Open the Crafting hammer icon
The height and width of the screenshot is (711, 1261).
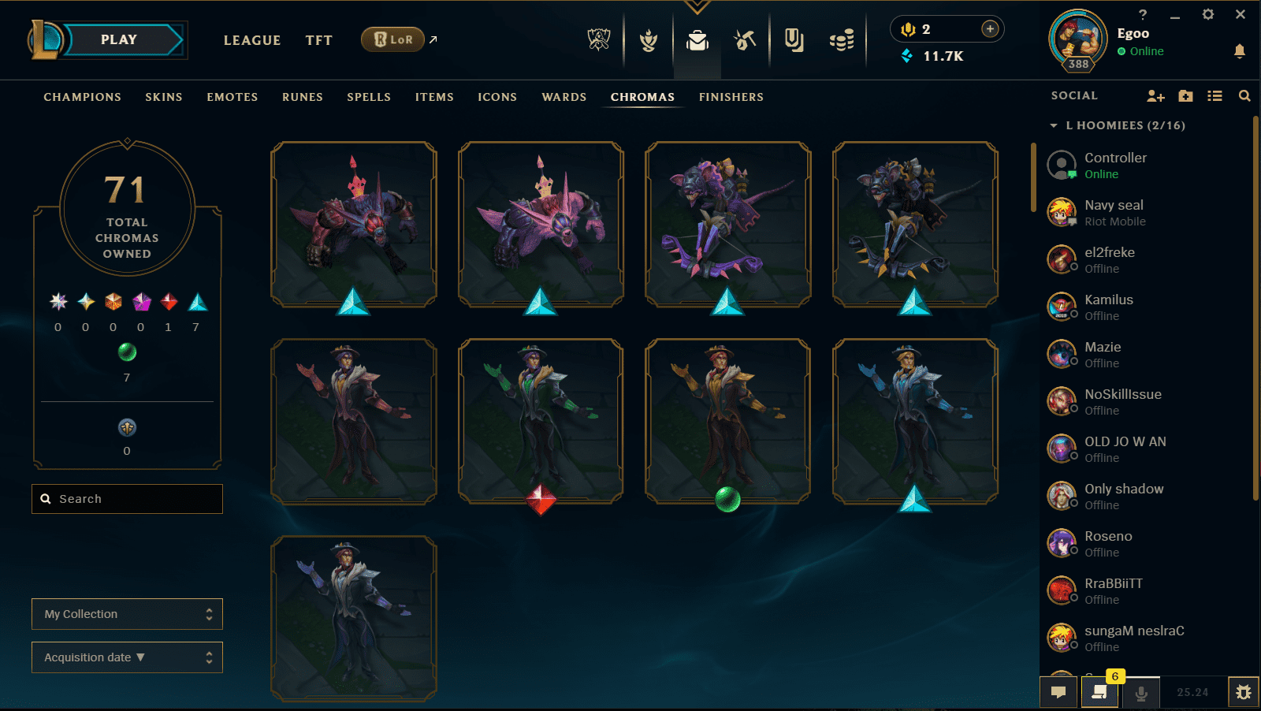tap(745, 39)
